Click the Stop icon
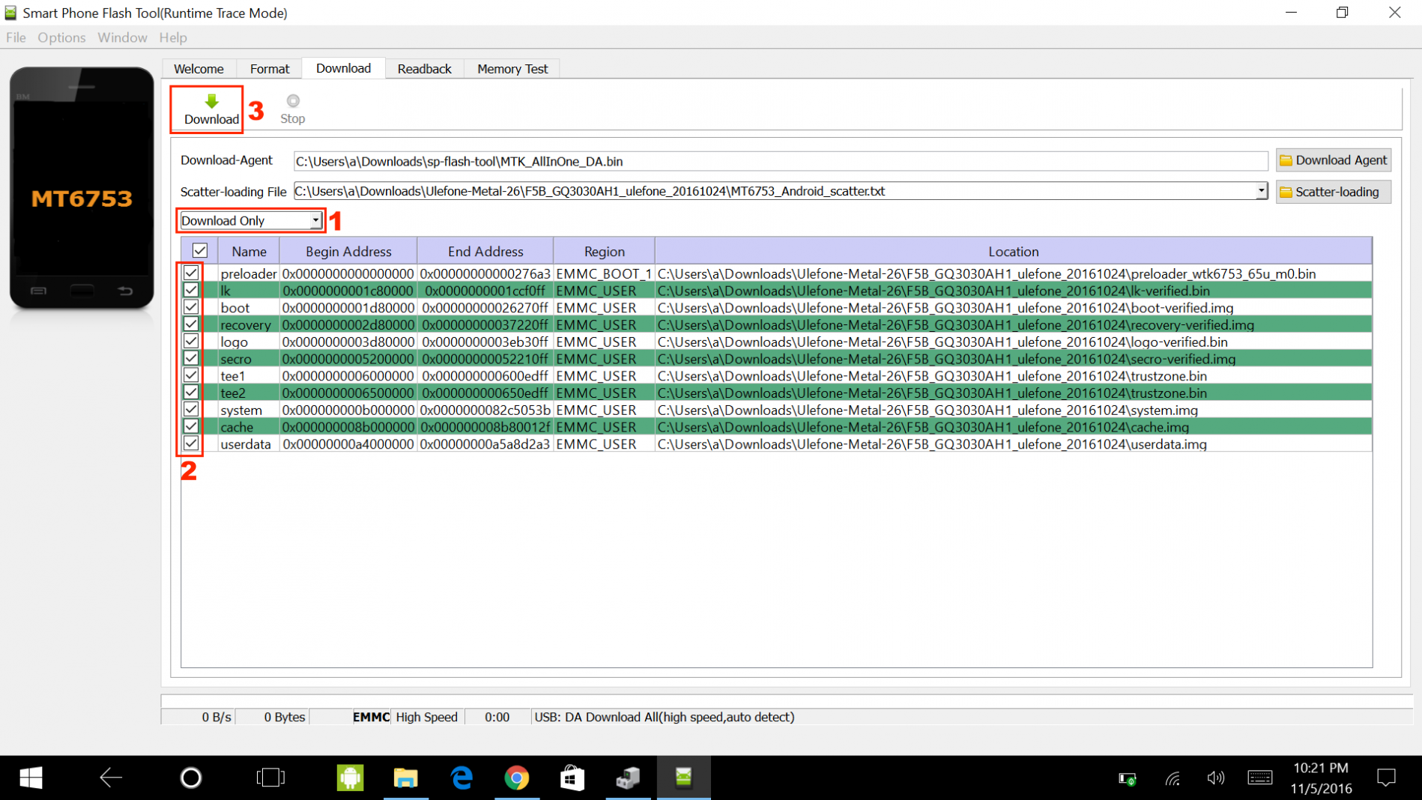1422x800 pixels. coord(293,101)
